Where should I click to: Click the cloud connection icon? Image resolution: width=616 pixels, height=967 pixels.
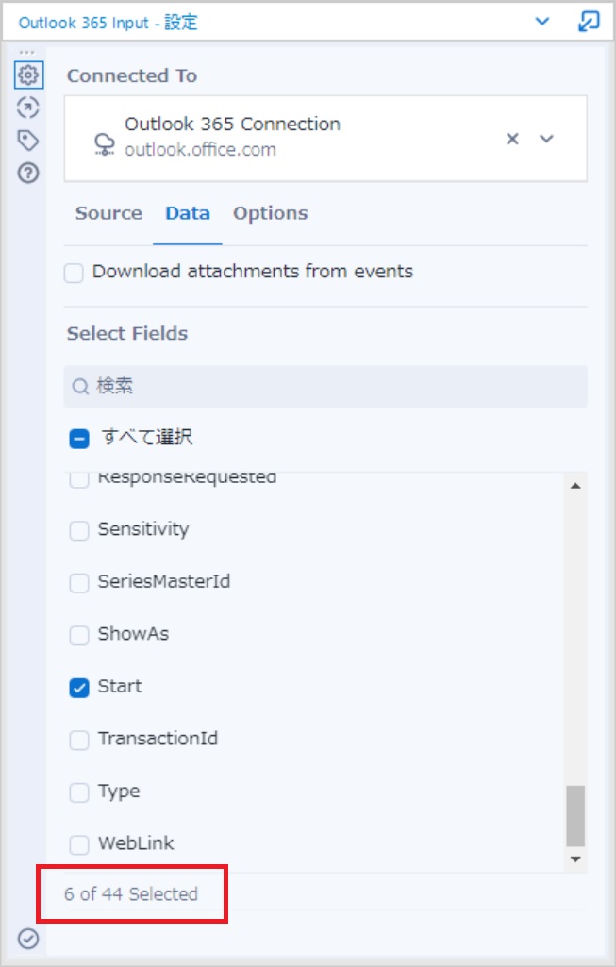(x=104, y=144)
